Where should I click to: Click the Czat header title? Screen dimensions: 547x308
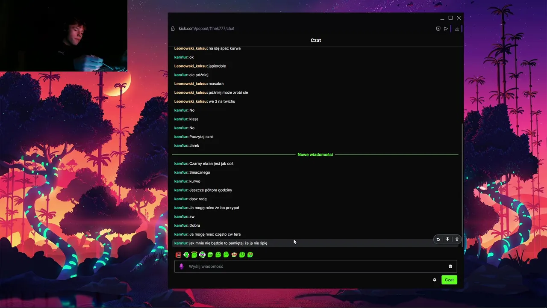point(316,40)
